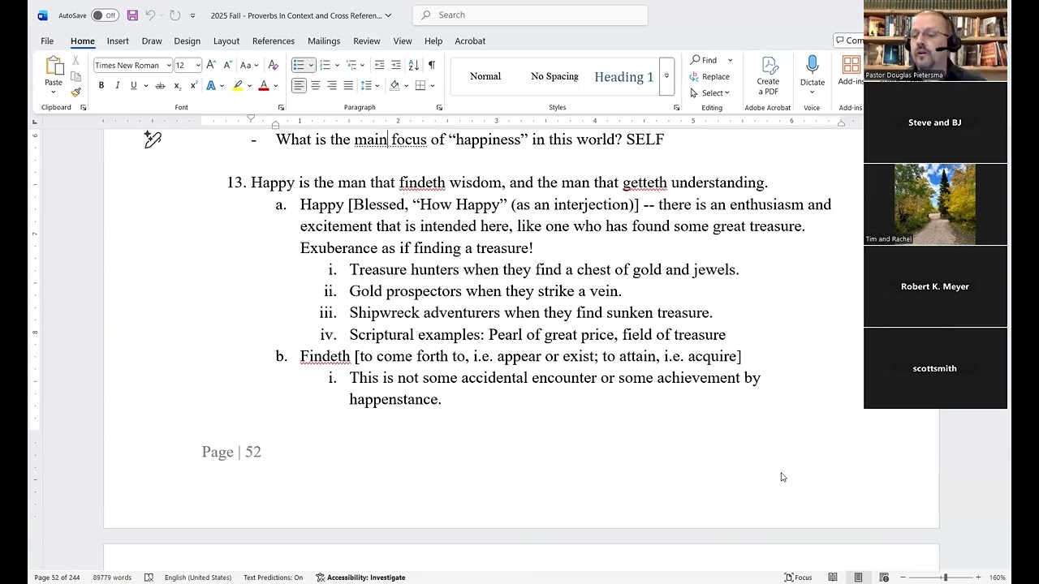Click Accessibility: Investigate in status bar
This screenshot has width=1039, height=584.
pos(360,578)
